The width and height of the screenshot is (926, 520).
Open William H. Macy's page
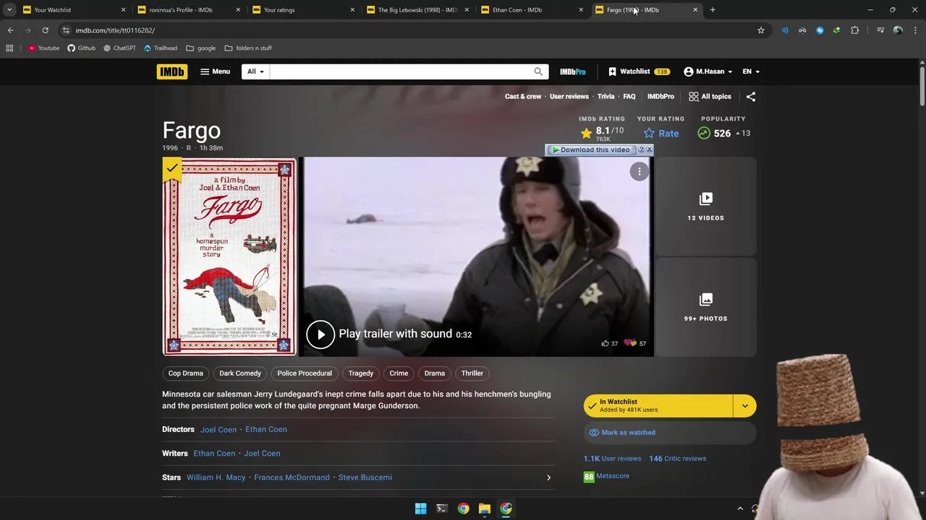point(216,477)
